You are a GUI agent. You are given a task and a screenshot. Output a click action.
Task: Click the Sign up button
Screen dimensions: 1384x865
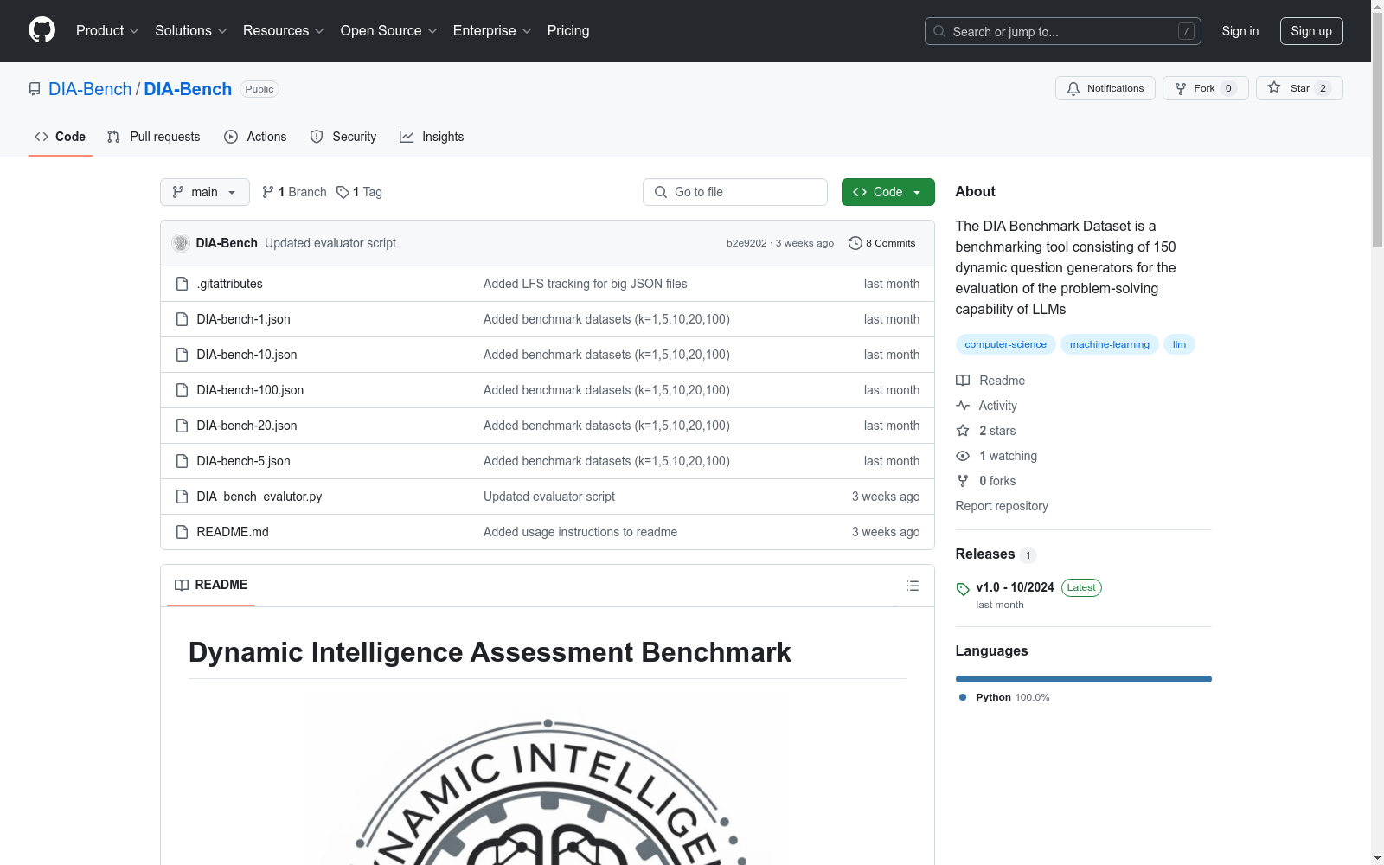(x=1311, y=31)
